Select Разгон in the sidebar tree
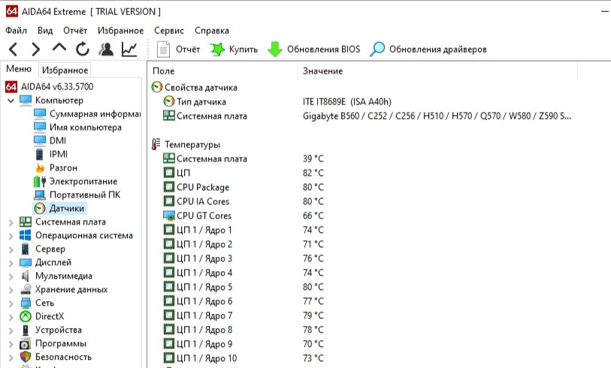Image resolution: width=611 pixels, height=368 pixels. tap(63, 168)
